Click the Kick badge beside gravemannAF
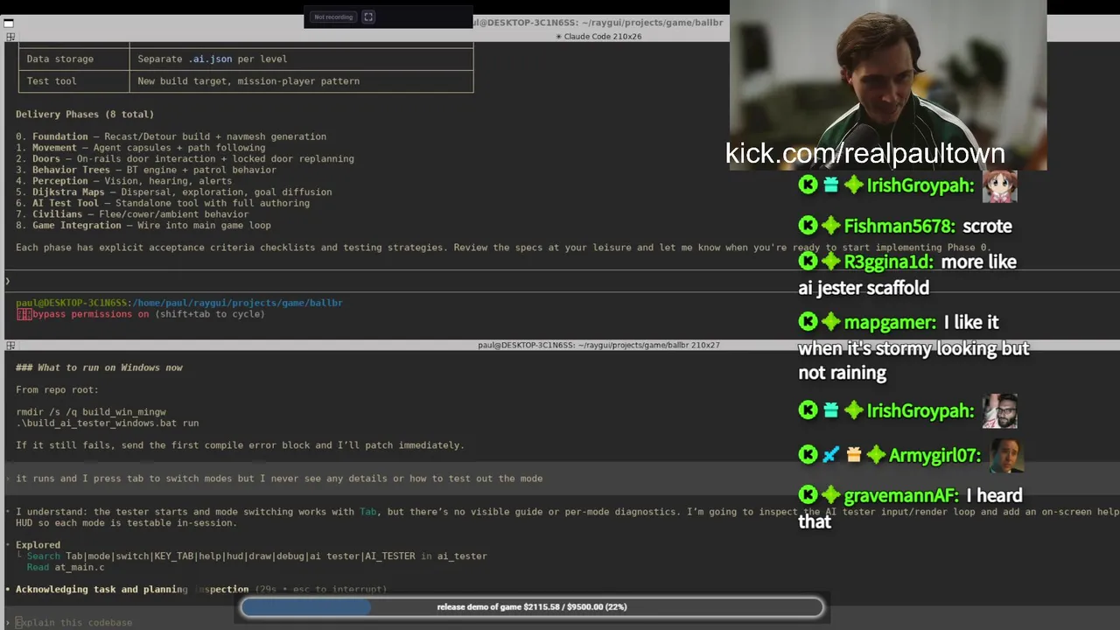 808,495
